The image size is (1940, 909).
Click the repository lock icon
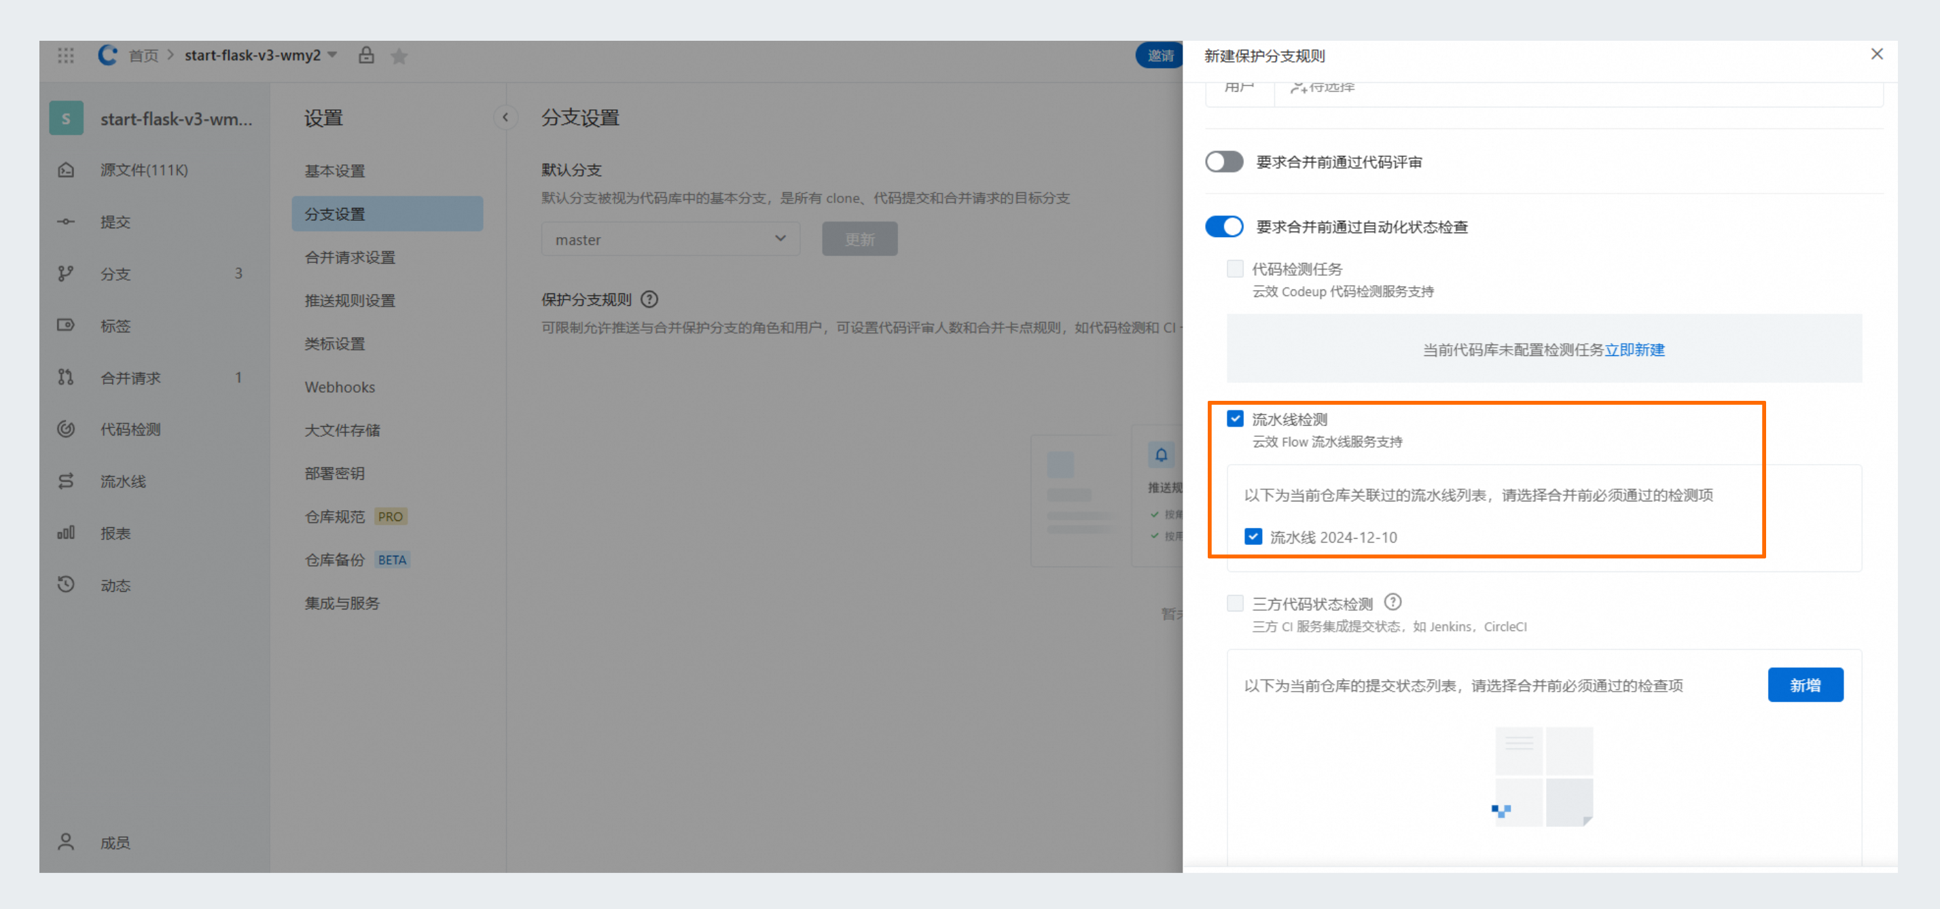pos(366,55)
